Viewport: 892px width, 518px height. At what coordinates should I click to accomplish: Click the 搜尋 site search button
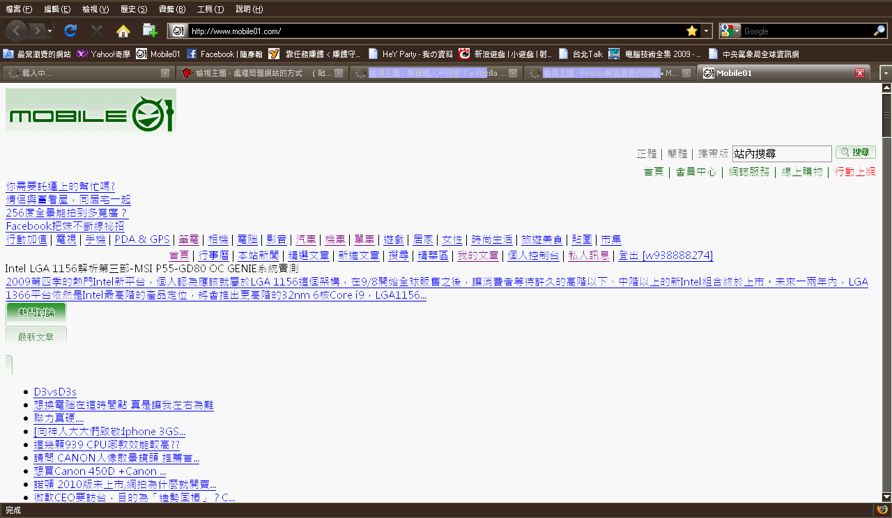pyautogui.click(x=855, y=152)
